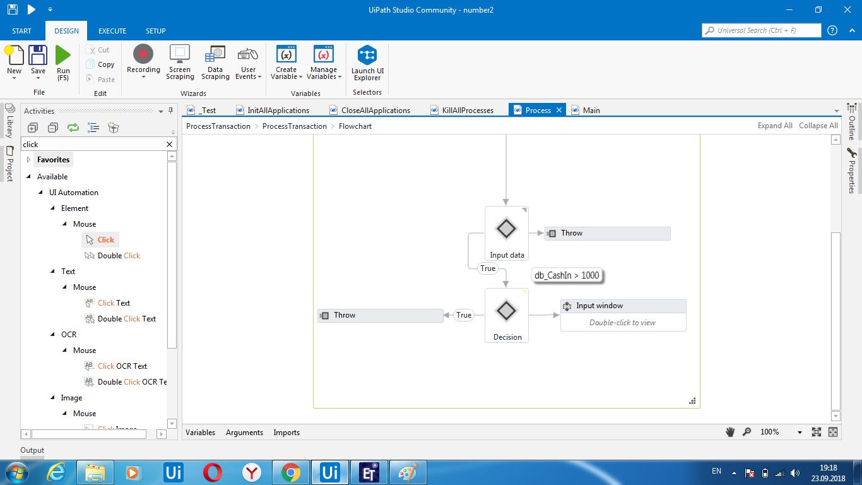Click the Expand All link above canvas
Viewport: 862px width, 485px height.
click(775, 126)
